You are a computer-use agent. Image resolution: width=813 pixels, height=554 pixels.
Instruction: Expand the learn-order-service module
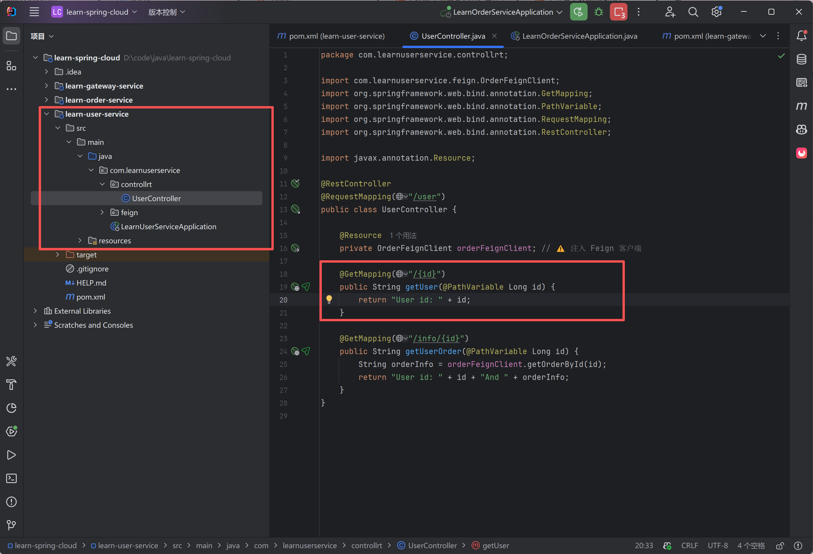47,100
